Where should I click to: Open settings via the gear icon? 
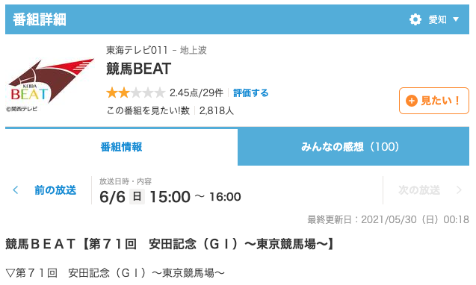tap(415, 19)
